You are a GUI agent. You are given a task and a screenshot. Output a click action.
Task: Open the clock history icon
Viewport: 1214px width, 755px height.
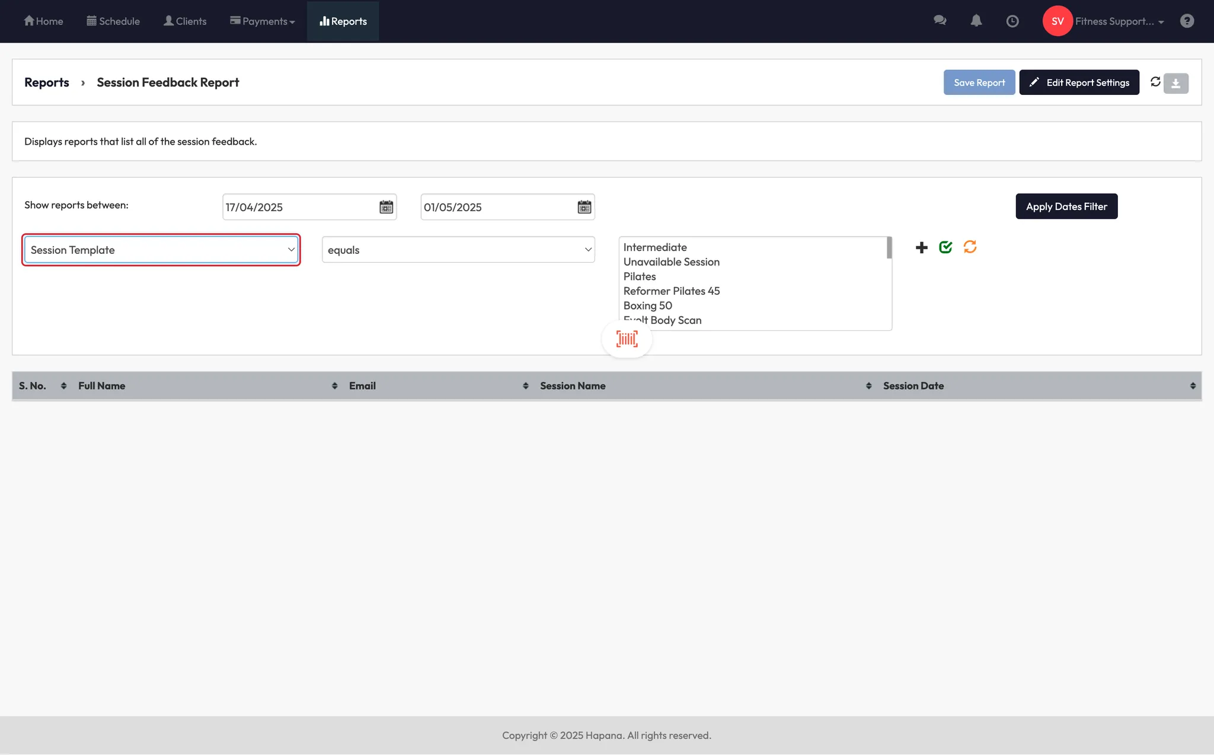[1012, 21]
